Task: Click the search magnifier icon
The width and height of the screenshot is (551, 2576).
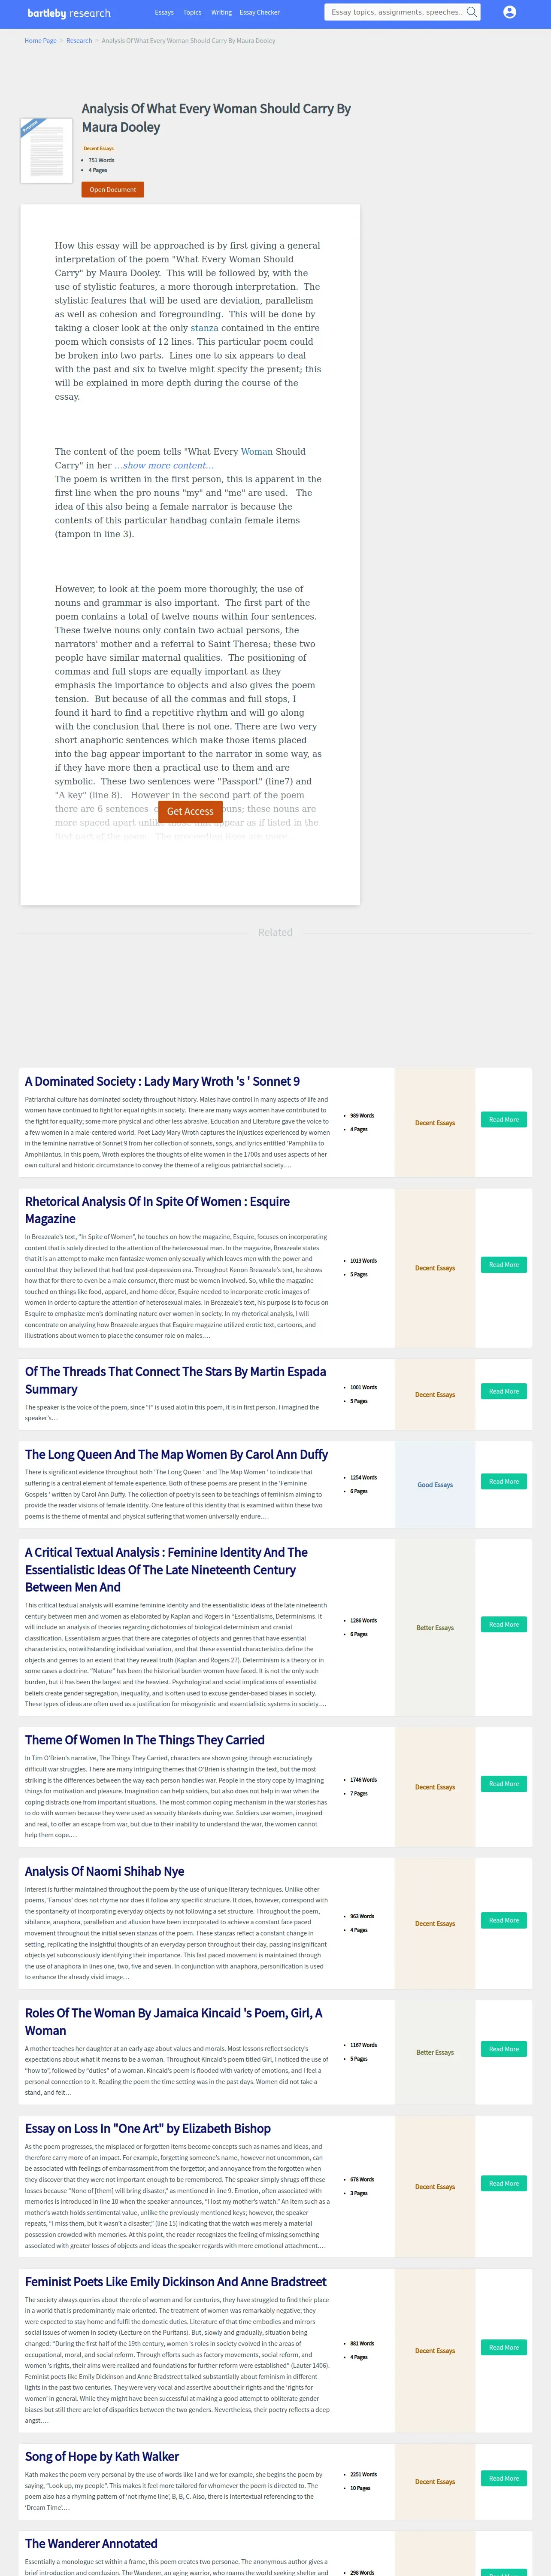Action: tap(472, 12)
